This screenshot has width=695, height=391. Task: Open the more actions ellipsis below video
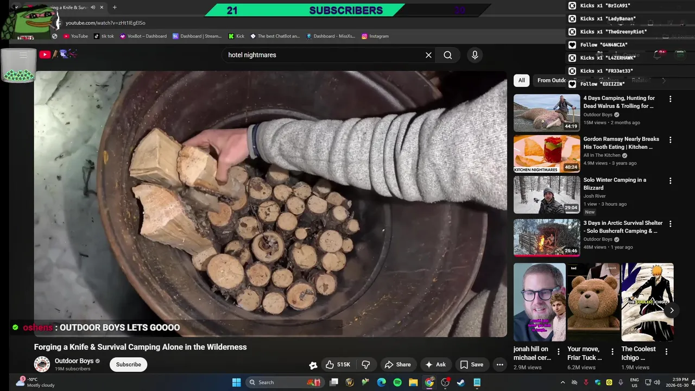500,364
